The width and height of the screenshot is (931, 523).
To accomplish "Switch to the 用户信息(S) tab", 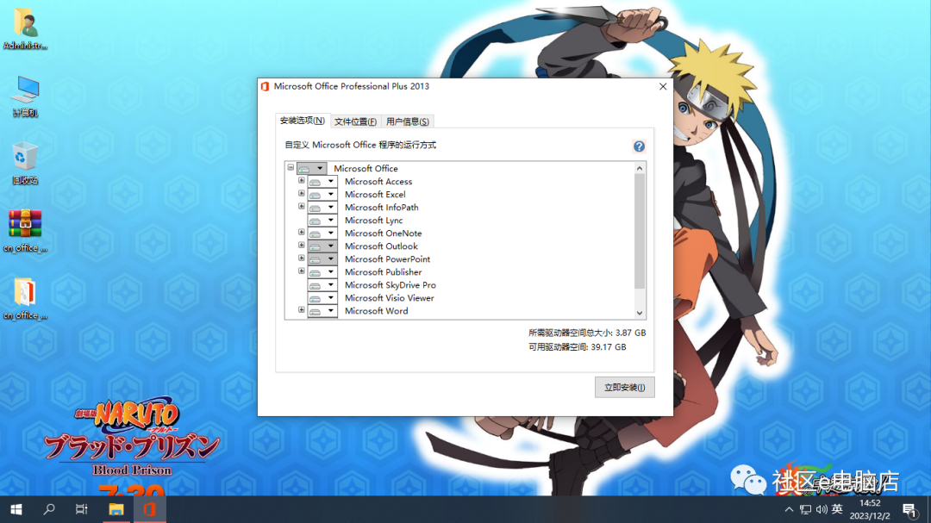I will click(x=407, y=121).
